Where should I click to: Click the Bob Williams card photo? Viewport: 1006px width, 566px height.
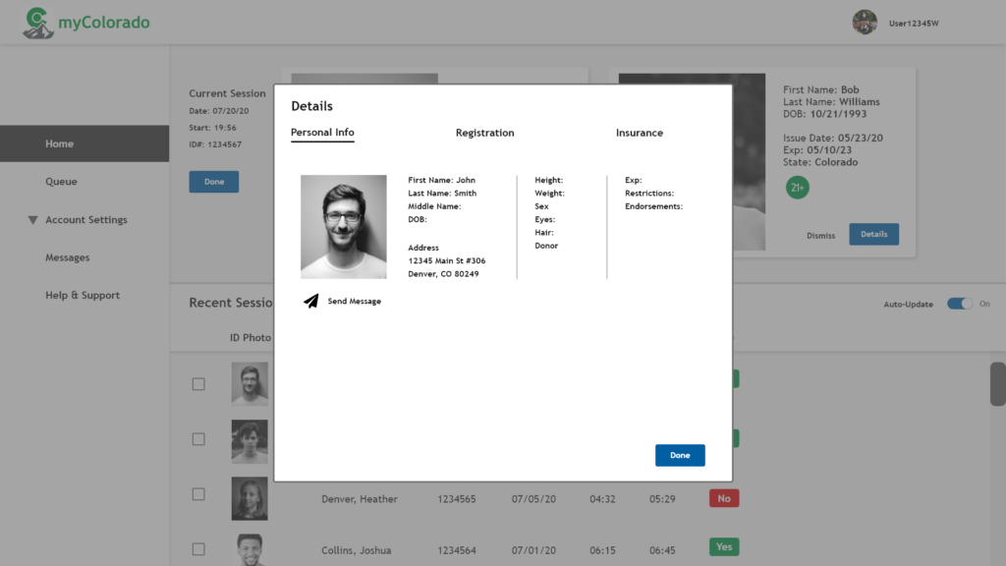click(x=749, y=162)
